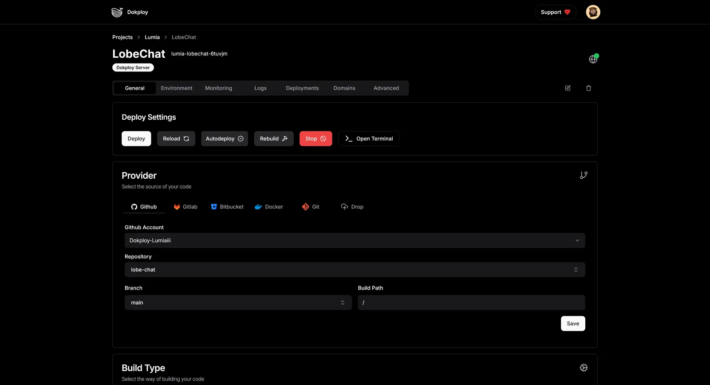Image resolution: width=710 pixels, height=385 pixels.
Task: Open the Branch main selector
Action: [238, 302]
